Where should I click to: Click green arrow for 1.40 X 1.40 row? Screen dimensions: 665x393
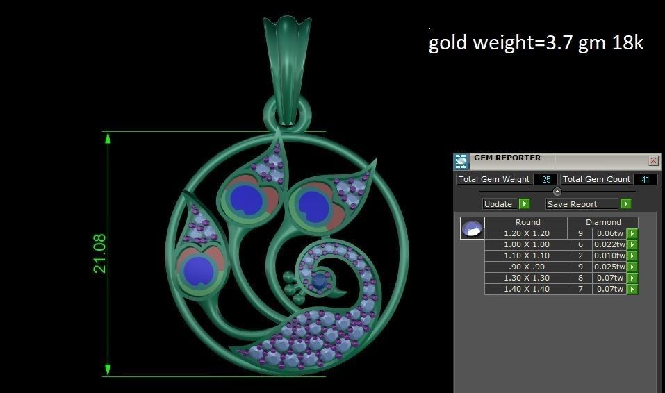coord(632,289)
